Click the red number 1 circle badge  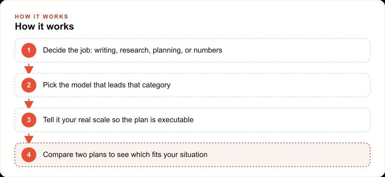click(29, 50)
